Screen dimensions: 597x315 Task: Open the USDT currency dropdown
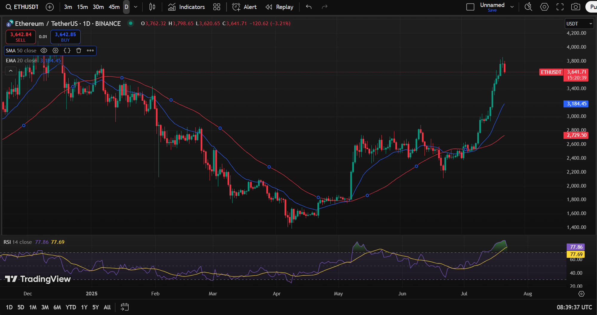coord(579,24)
